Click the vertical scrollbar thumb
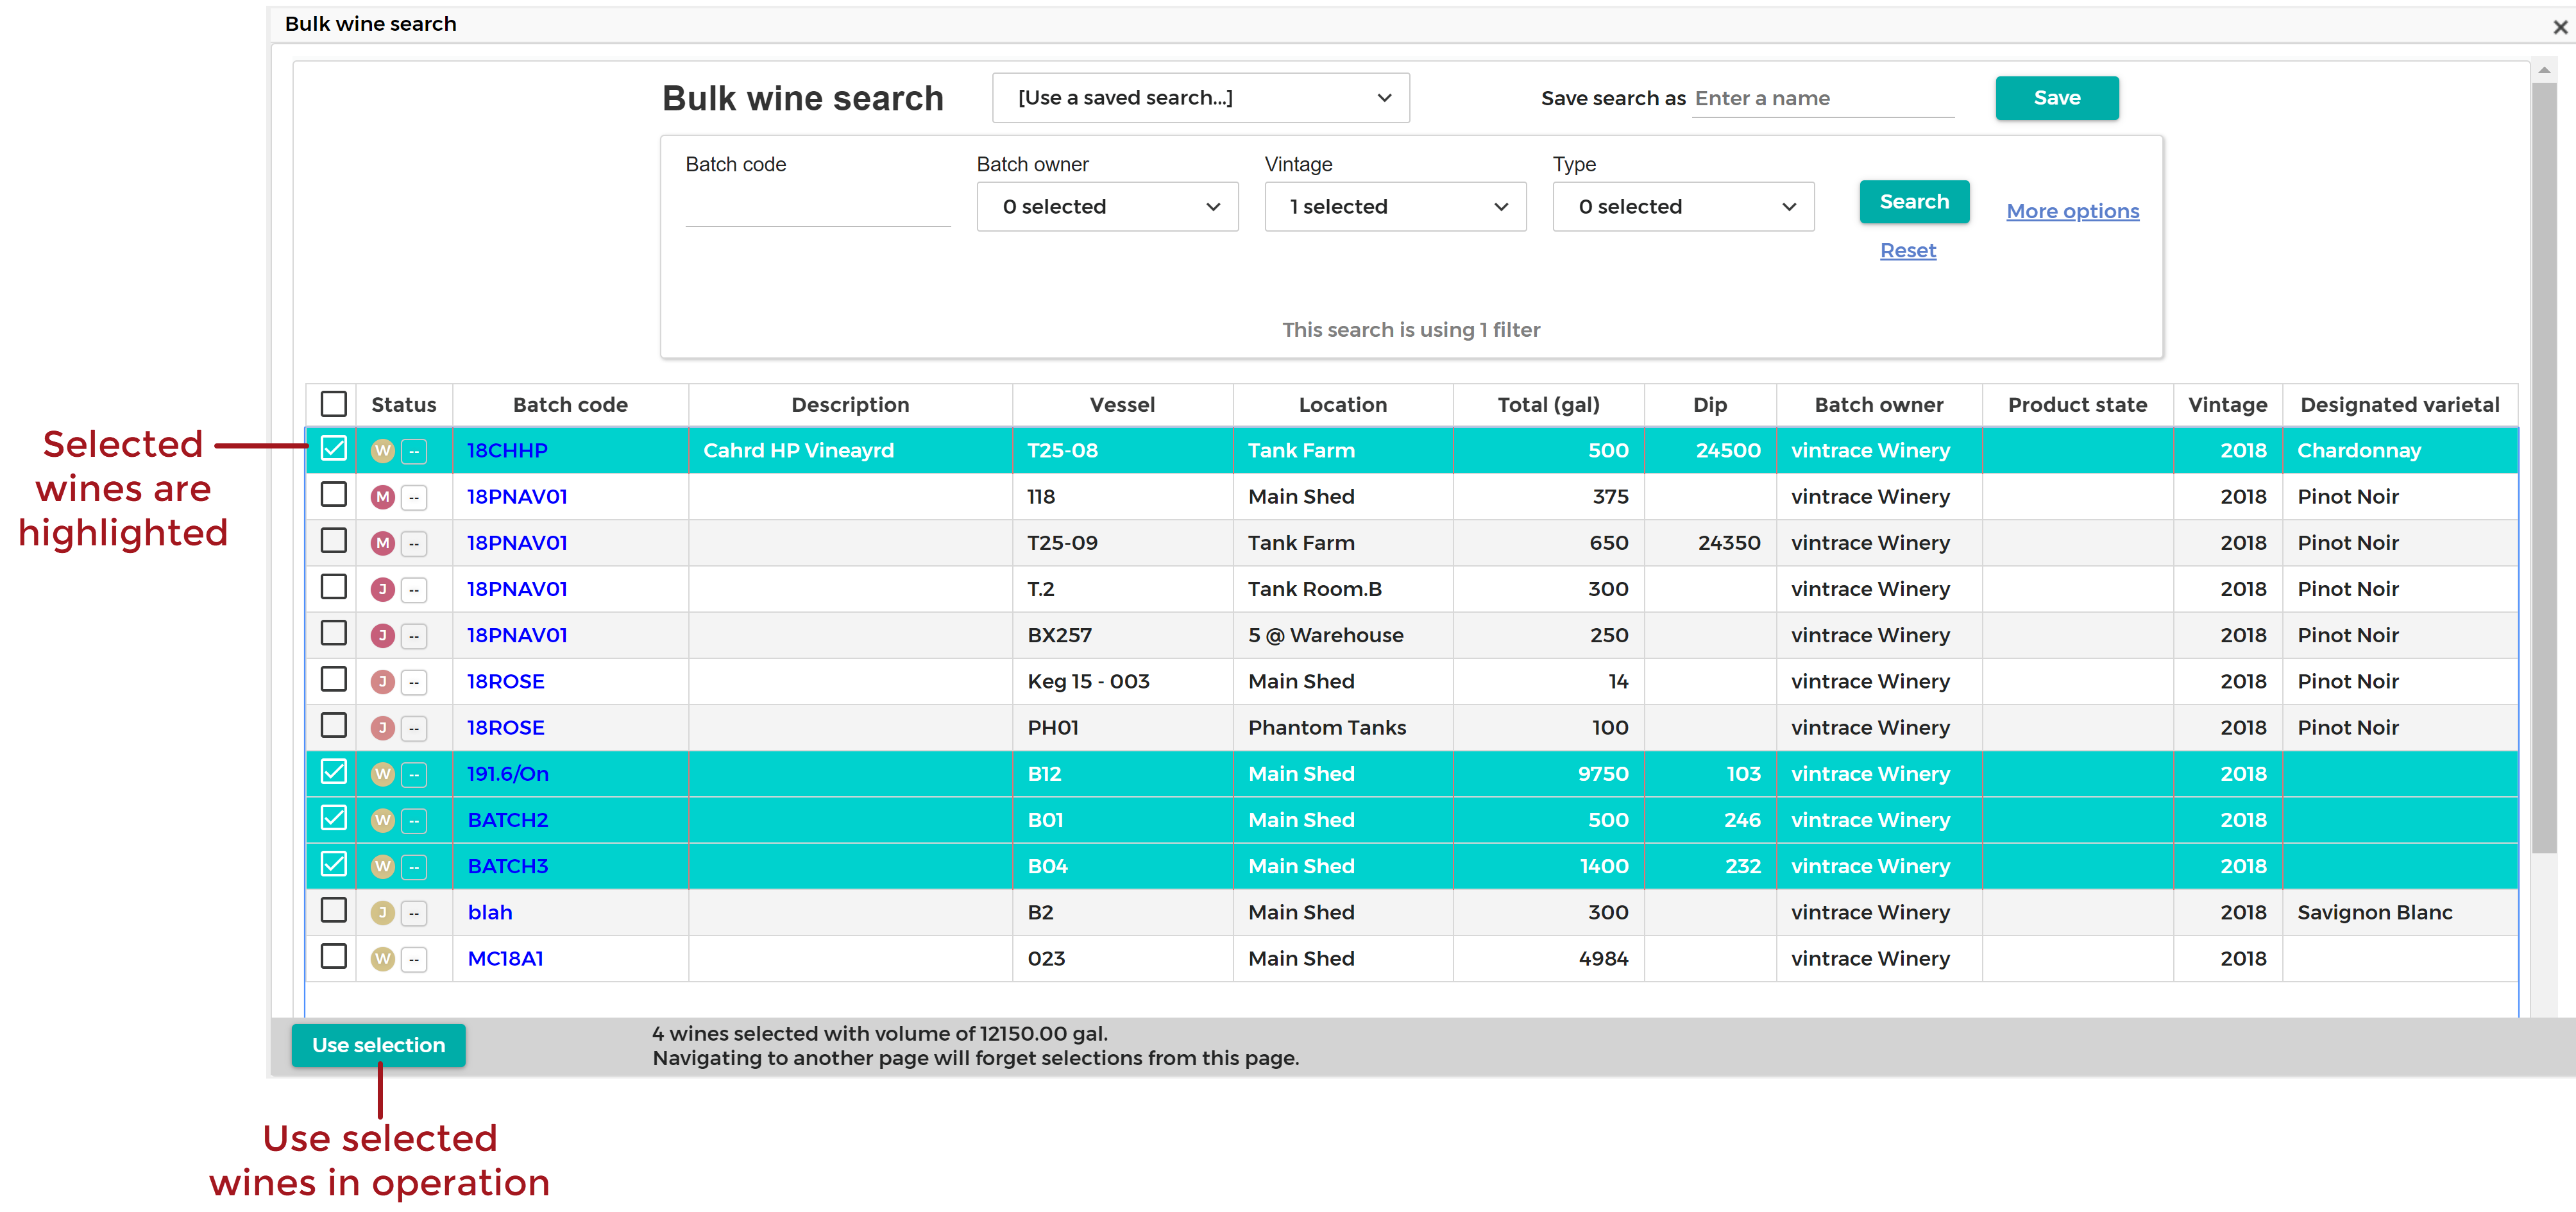 coord(2544,468)
